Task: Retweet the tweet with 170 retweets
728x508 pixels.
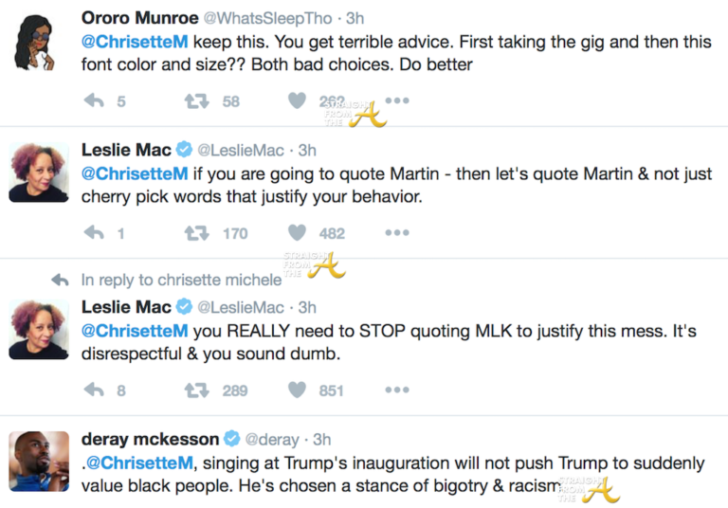Action: (x=195, y=232)
